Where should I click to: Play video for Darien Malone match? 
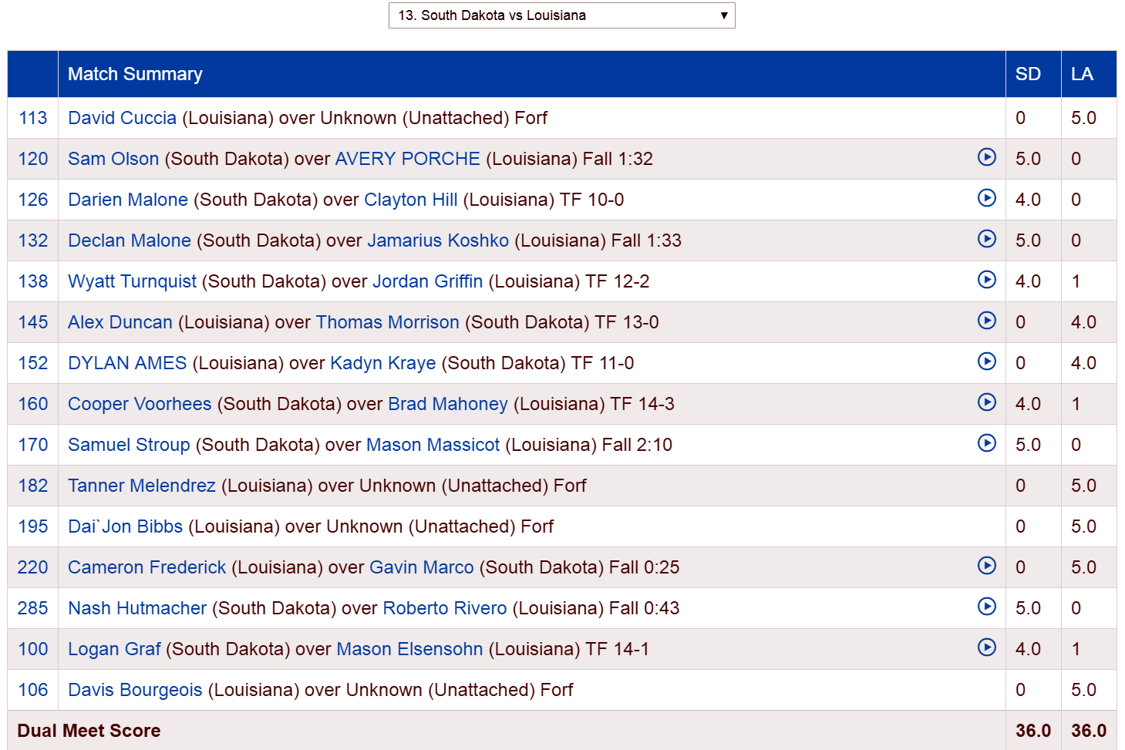[x=986, y=198]
